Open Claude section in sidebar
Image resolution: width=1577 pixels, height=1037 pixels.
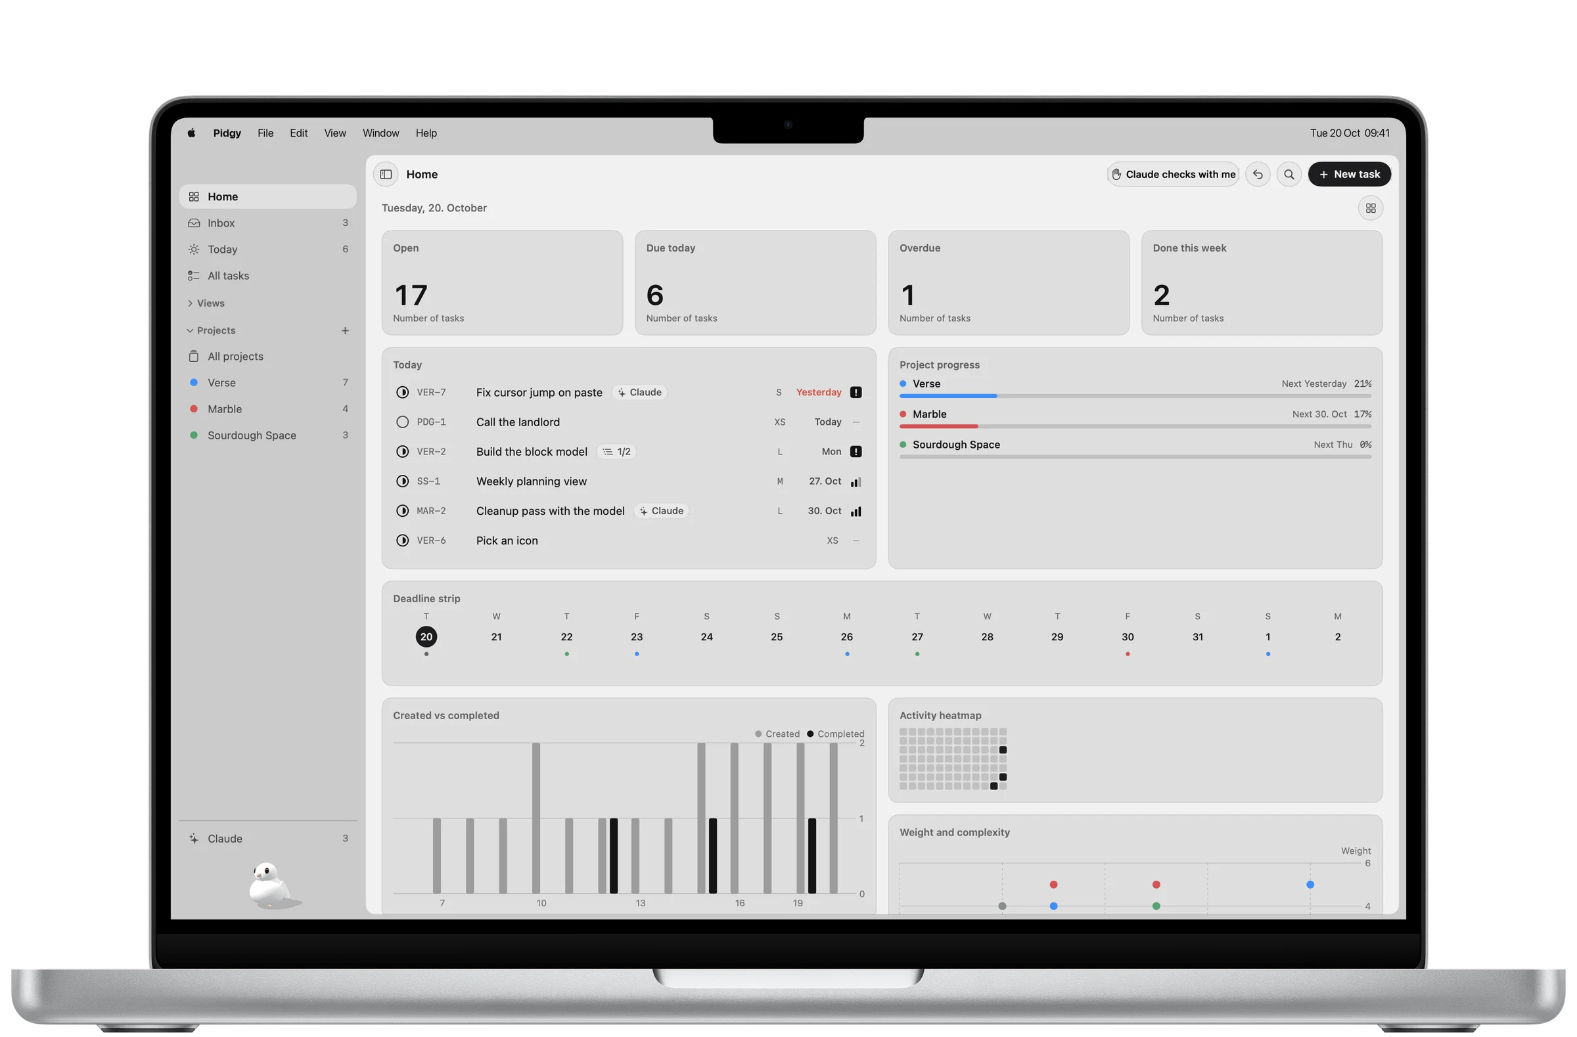click(267, 839)
